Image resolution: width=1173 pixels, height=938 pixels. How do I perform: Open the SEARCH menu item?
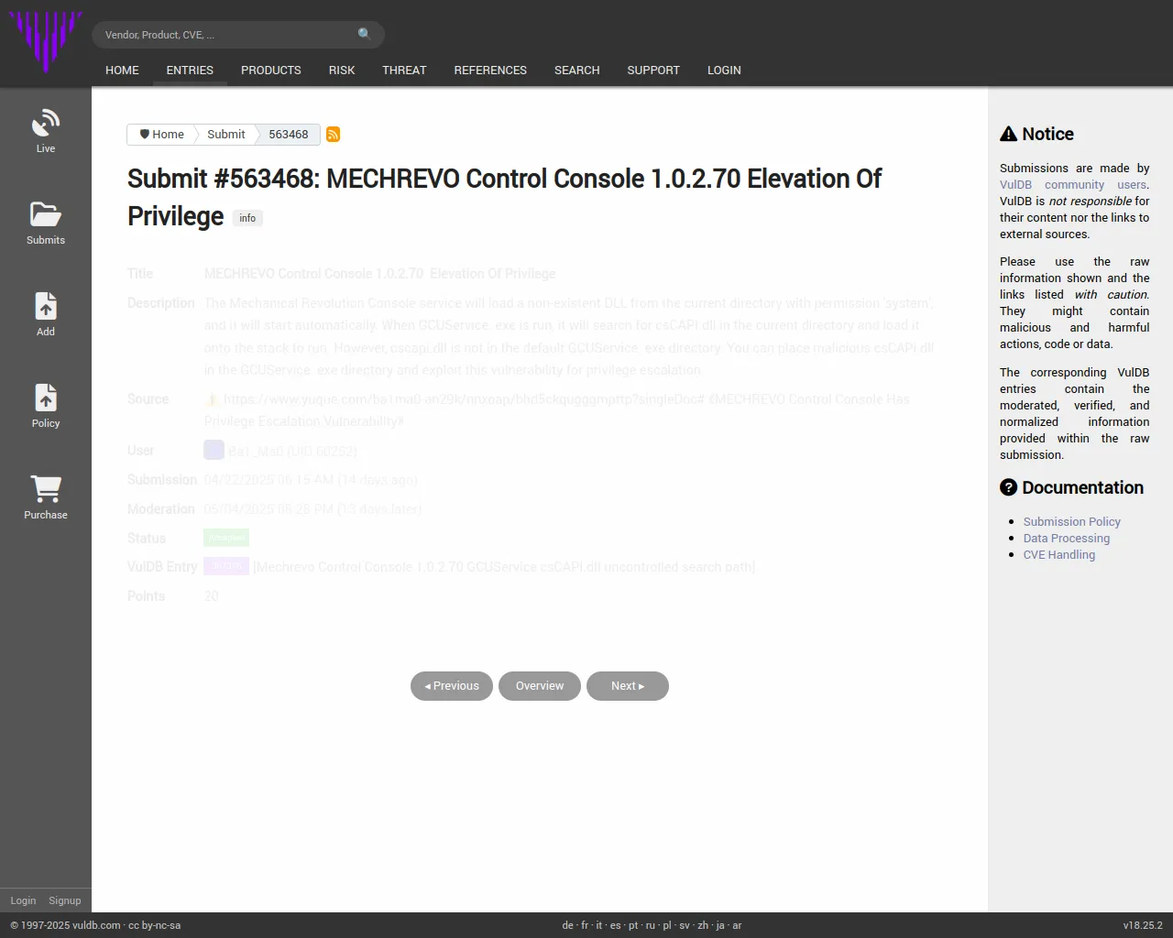point(576,70)
